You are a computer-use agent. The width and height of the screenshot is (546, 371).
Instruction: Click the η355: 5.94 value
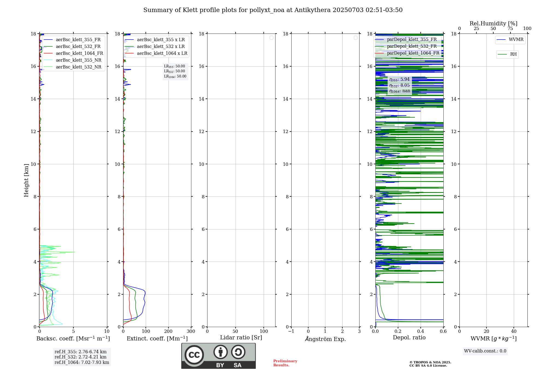399,79
